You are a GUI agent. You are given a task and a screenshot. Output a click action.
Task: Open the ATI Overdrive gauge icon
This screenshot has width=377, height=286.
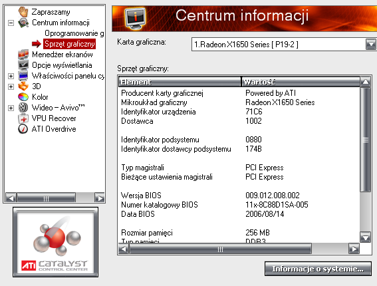point(23,128)
